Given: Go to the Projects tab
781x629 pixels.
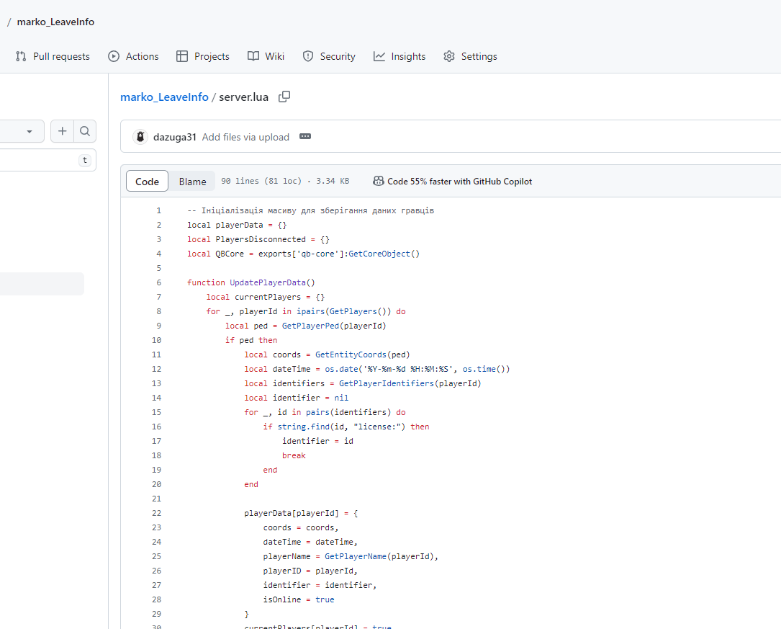Looking at the screenshot, I should [203, 56].
